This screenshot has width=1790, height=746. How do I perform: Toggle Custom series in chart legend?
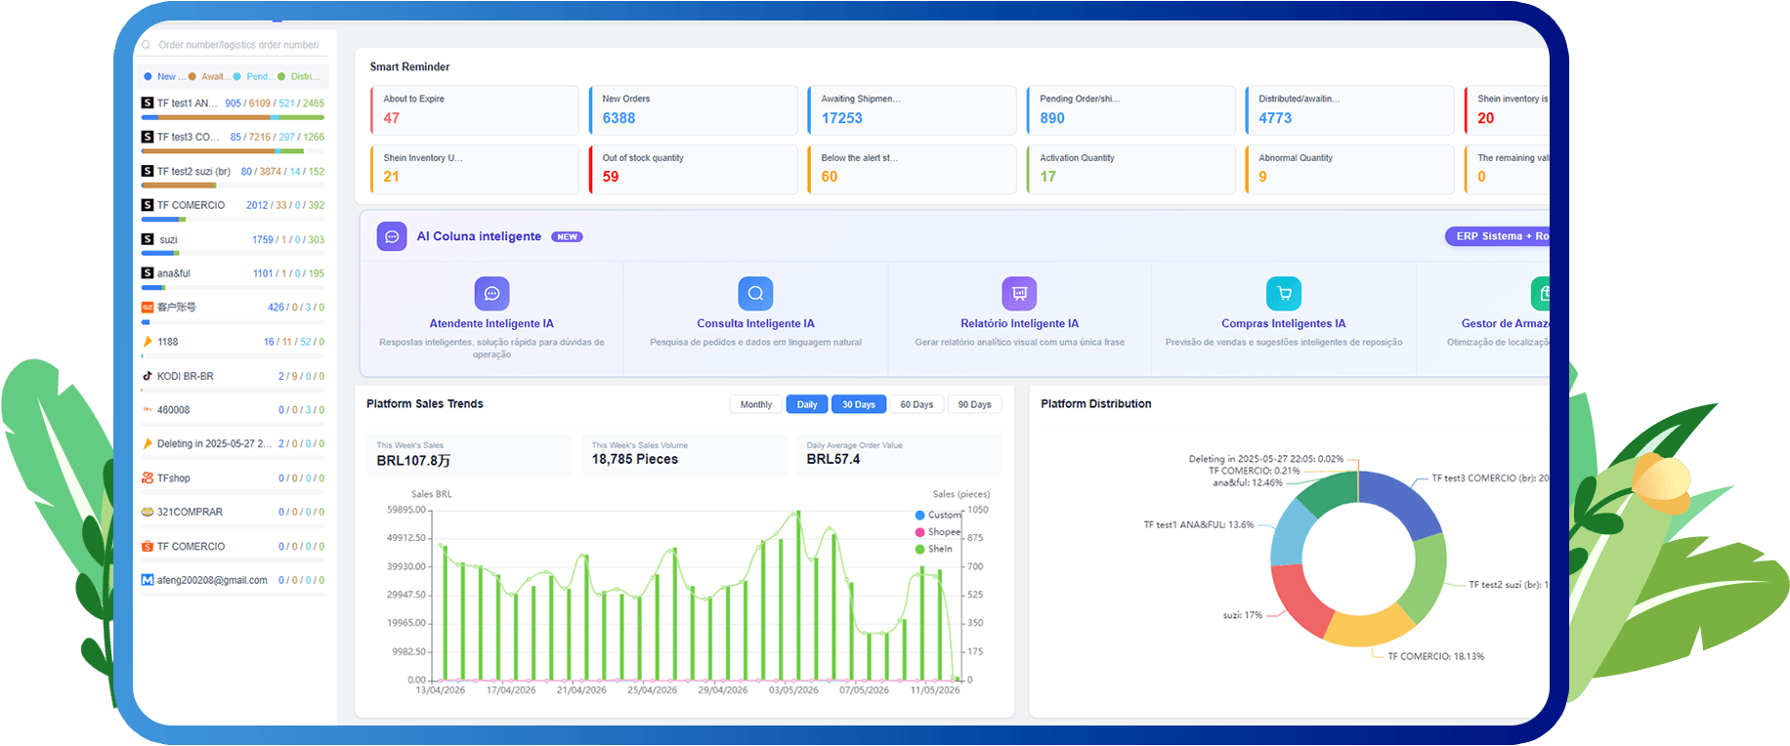tap(938, 515)
